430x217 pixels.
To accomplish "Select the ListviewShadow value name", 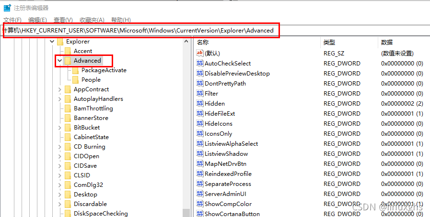I will [x=226, y=154].
